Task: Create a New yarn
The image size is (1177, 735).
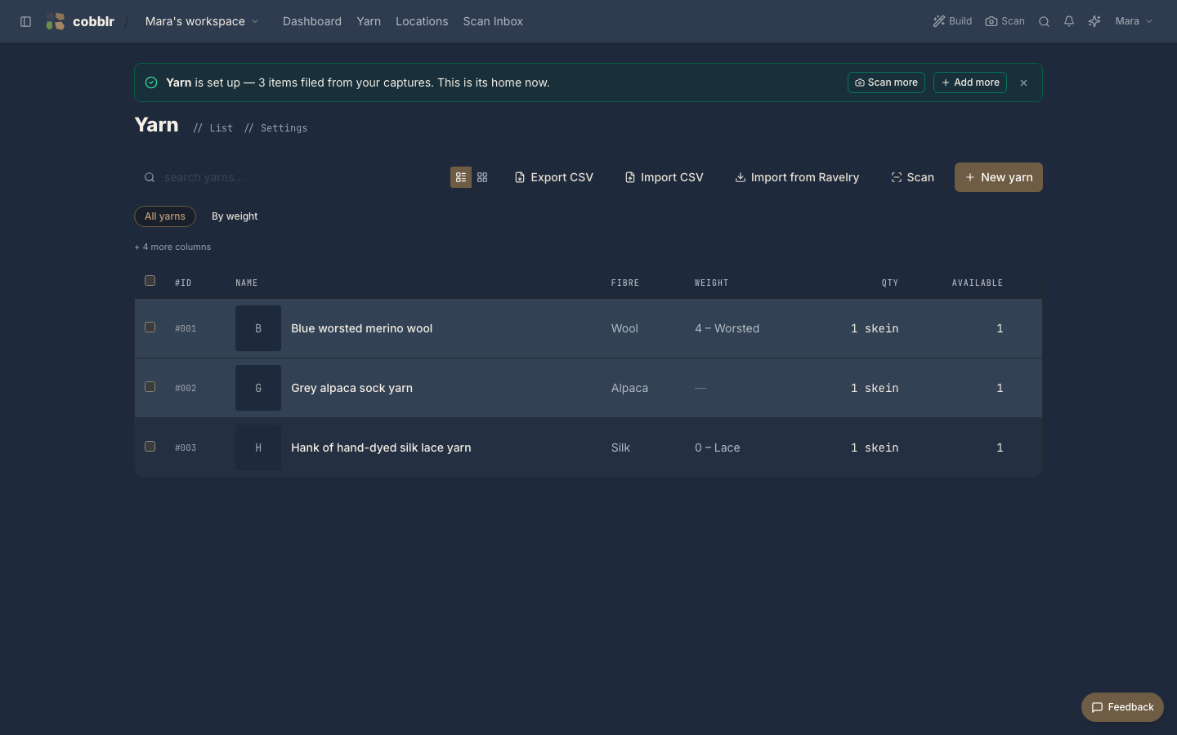Action: pos(999,177)
